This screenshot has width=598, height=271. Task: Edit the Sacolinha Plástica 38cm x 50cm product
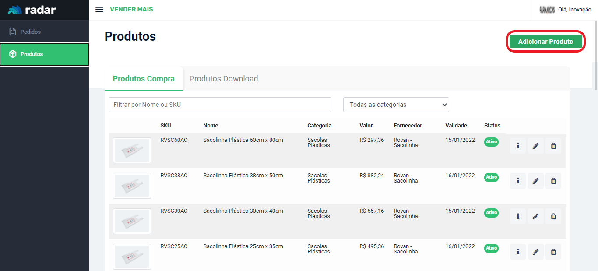(535, 181)
